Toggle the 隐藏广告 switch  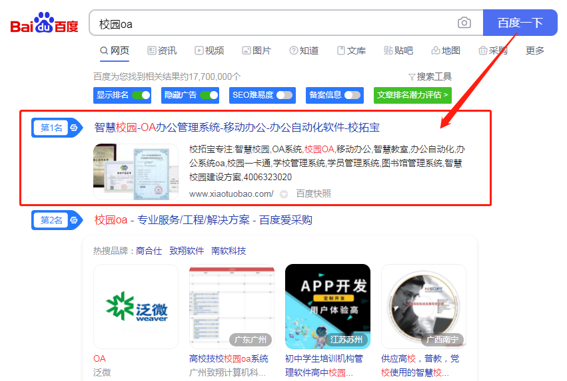click(x=209, y=95)
